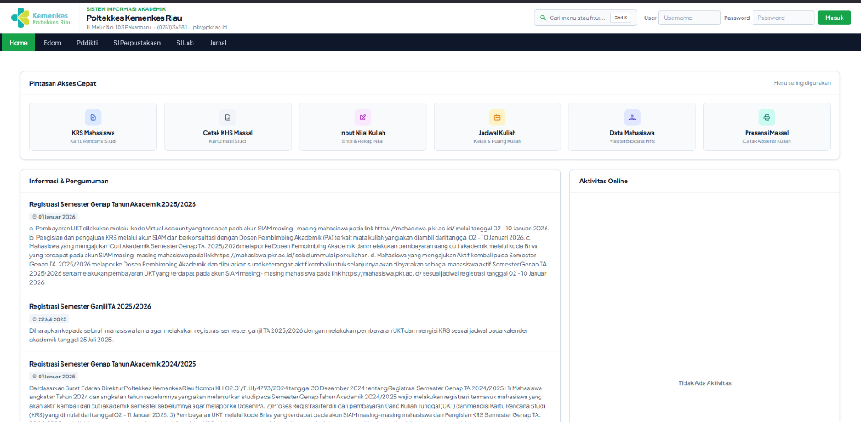Click the Kemenkes Poltekkes Riau logo

(x=43, y=18)
